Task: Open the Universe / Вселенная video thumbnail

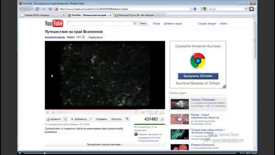Action: (180, 104)
